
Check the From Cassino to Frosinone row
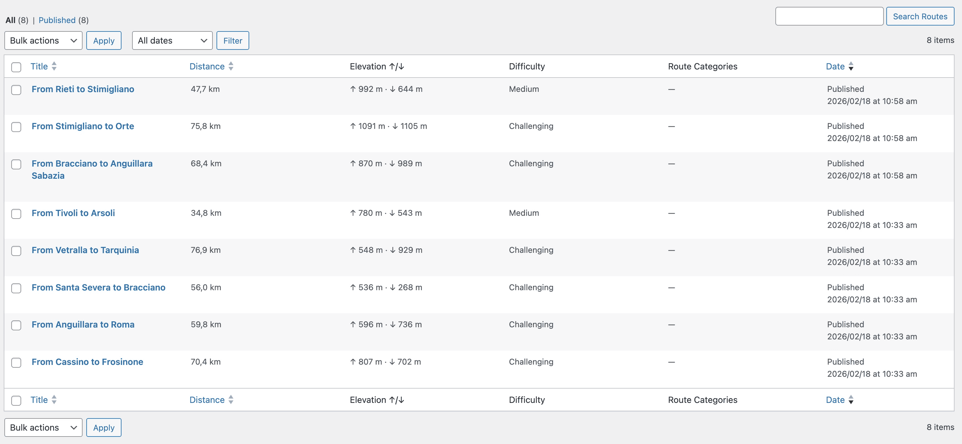(16, 363)
